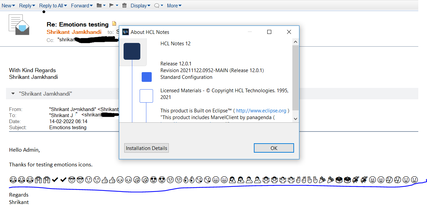Click the HCL Notes logo in the dialog title bar
The width and height of the screenshot is (427, 208).
coord(126,32)
